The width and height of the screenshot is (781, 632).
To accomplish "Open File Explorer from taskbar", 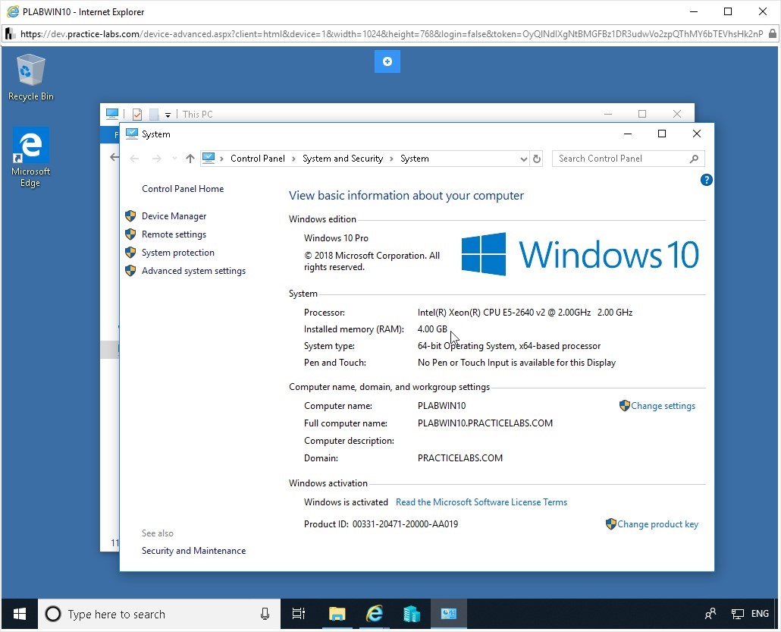I will coord(337,614).
